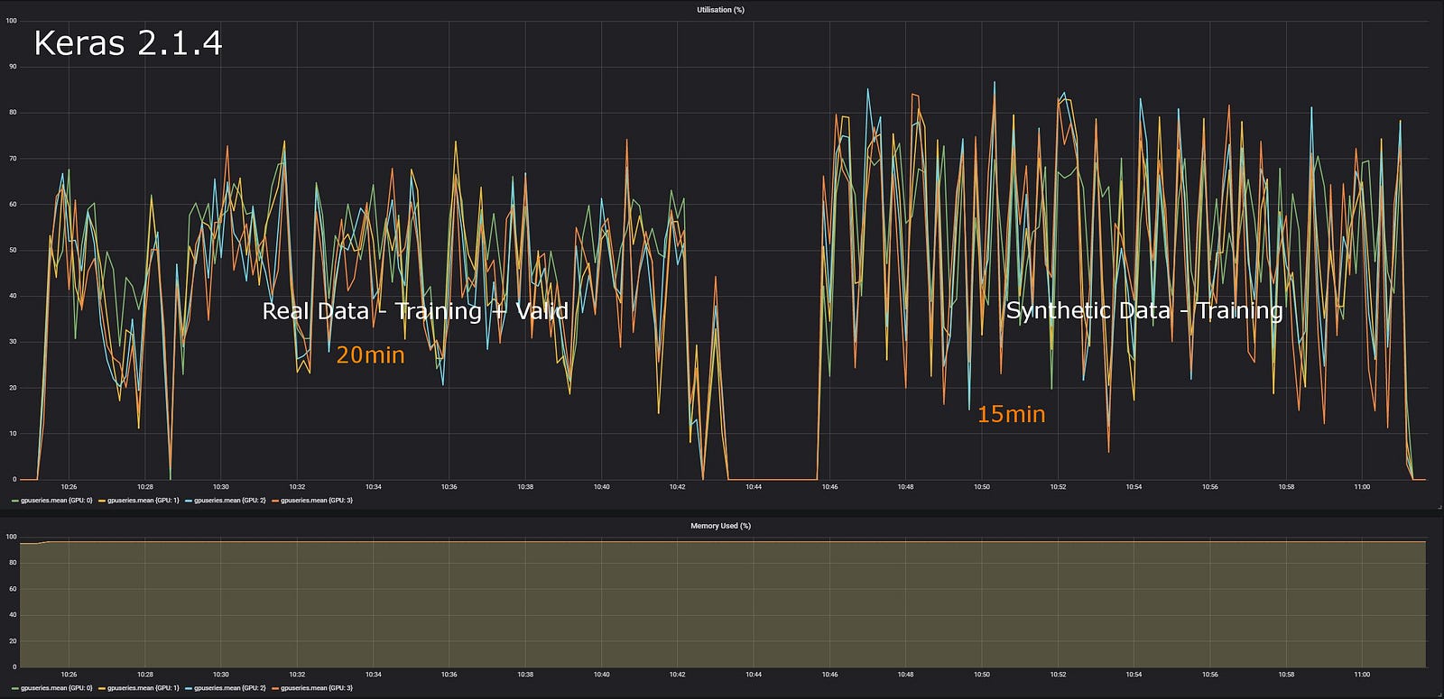Click yellow GPU: 1 color swatch in Memory Used legend

[x=101, y=688]
